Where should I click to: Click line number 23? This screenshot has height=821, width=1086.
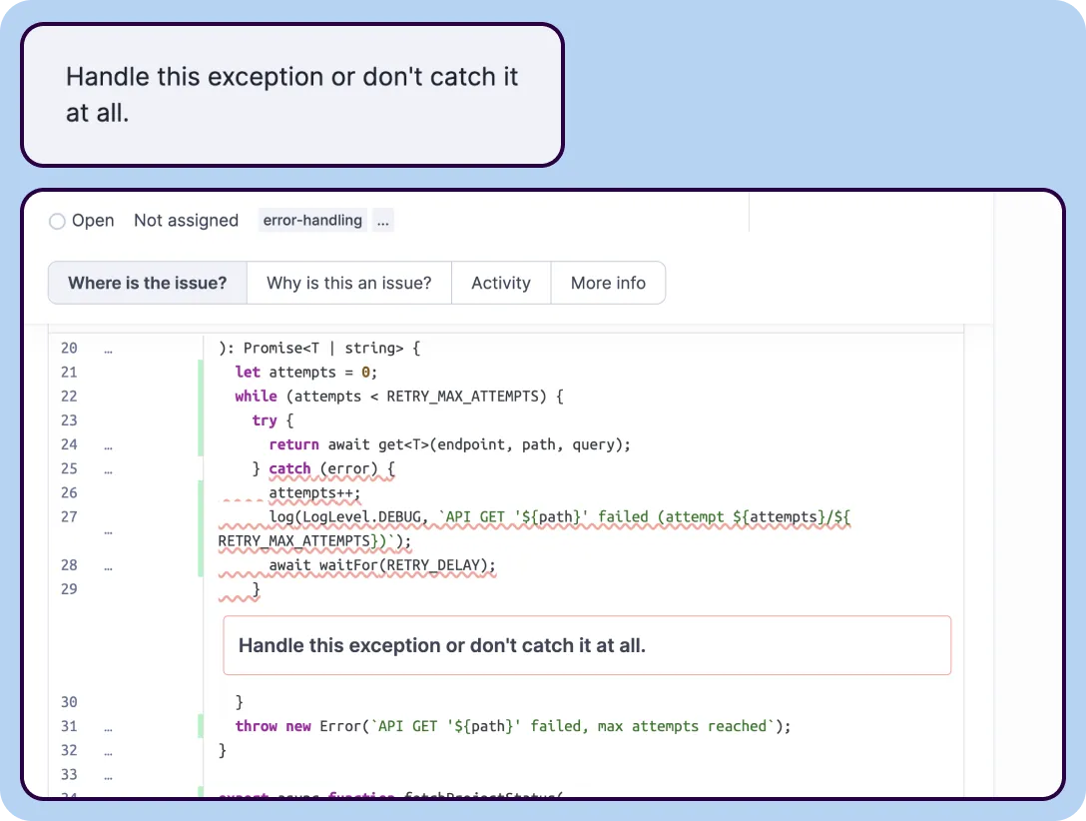point(69,420)
